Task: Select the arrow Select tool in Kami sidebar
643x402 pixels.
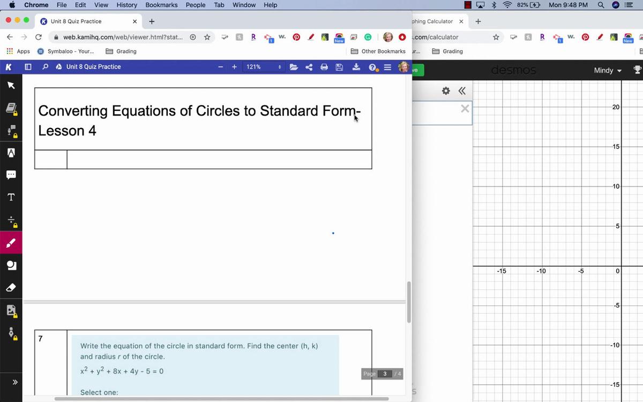Action: 11,85
